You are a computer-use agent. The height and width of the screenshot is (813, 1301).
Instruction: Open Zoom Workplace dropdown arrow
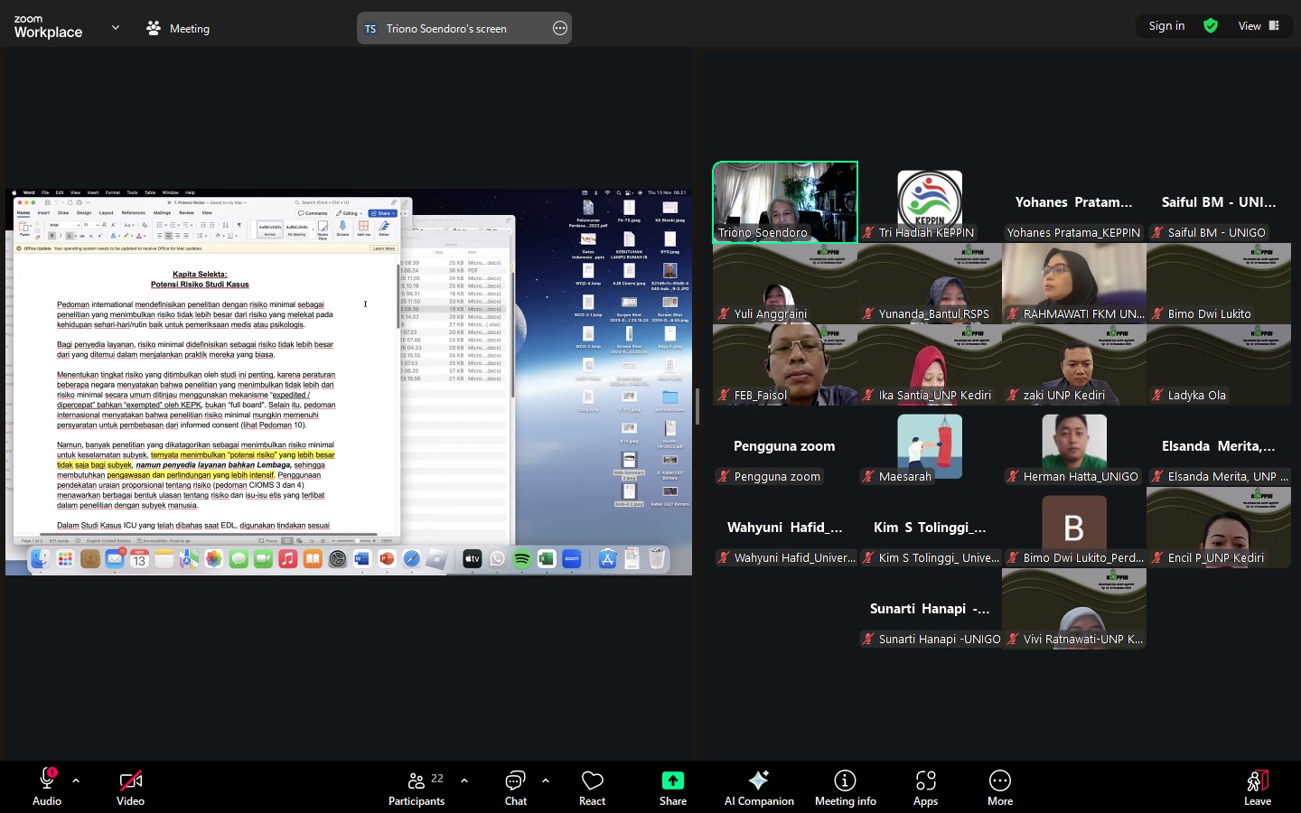[x=116, y=28]
